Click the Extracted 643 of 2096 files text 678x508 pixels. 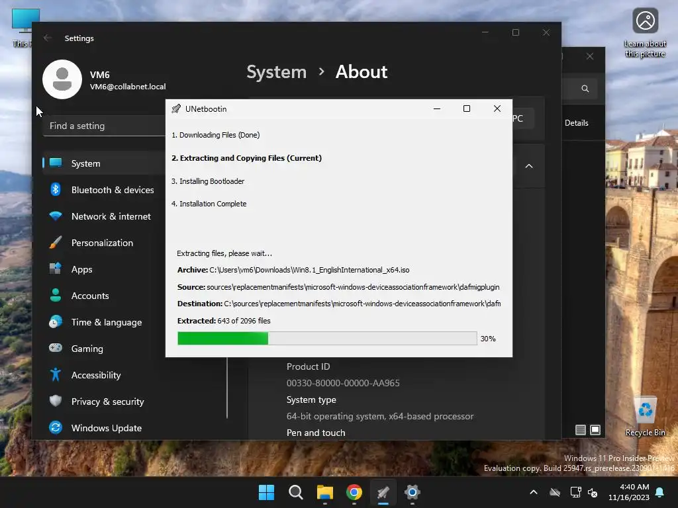[x=224, y=321]
